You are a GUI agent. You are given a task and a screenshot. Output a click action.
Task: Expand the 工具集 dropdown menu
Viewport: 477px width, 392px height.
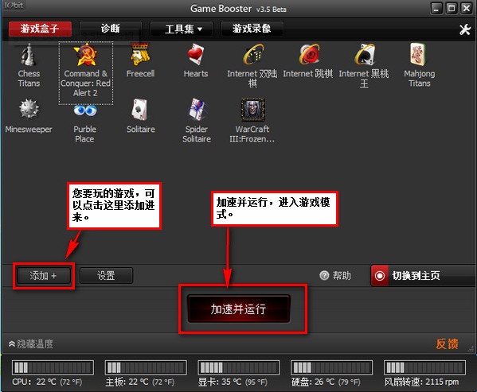tap(182, 29)
